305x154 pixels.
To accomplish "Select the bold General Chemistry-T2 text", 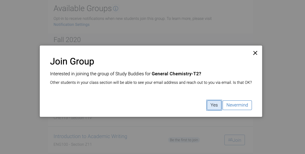I will 176,74.
